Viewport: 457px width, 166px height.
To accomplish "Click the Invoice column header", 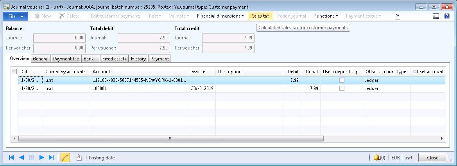I will 202,72.
